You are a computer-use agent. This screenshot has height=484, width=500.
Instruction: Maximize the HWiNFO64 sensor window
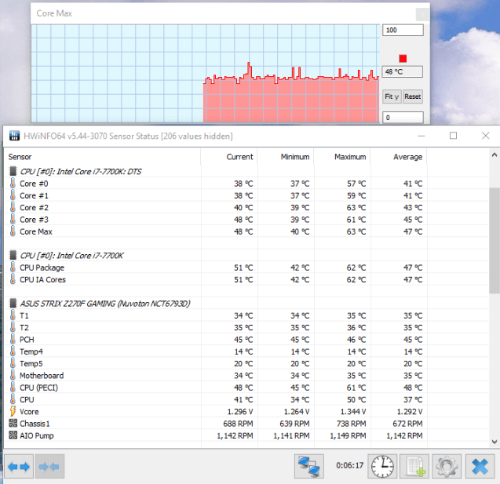coord(453,136)
